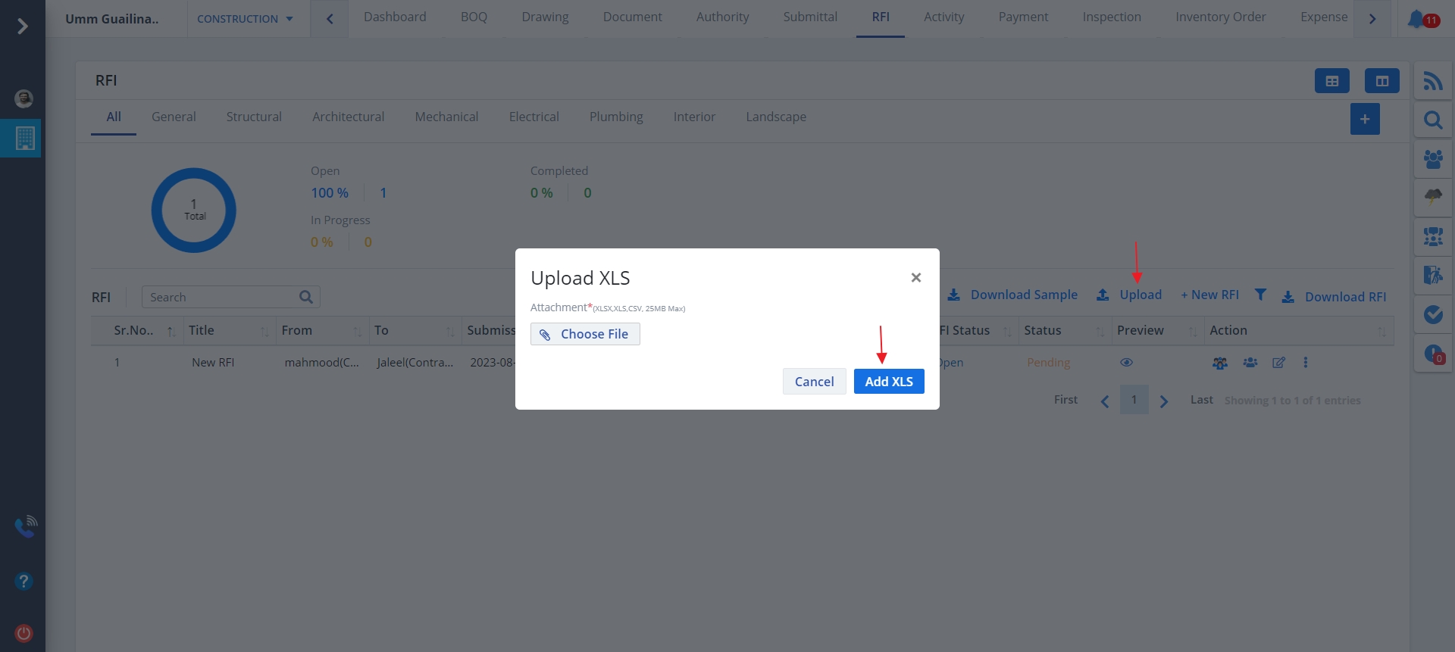The height and width of the screenshot is (652, 1455).
Task: Open the RSS feed icon in right sidebar
Action: [x=1432, y=81]
